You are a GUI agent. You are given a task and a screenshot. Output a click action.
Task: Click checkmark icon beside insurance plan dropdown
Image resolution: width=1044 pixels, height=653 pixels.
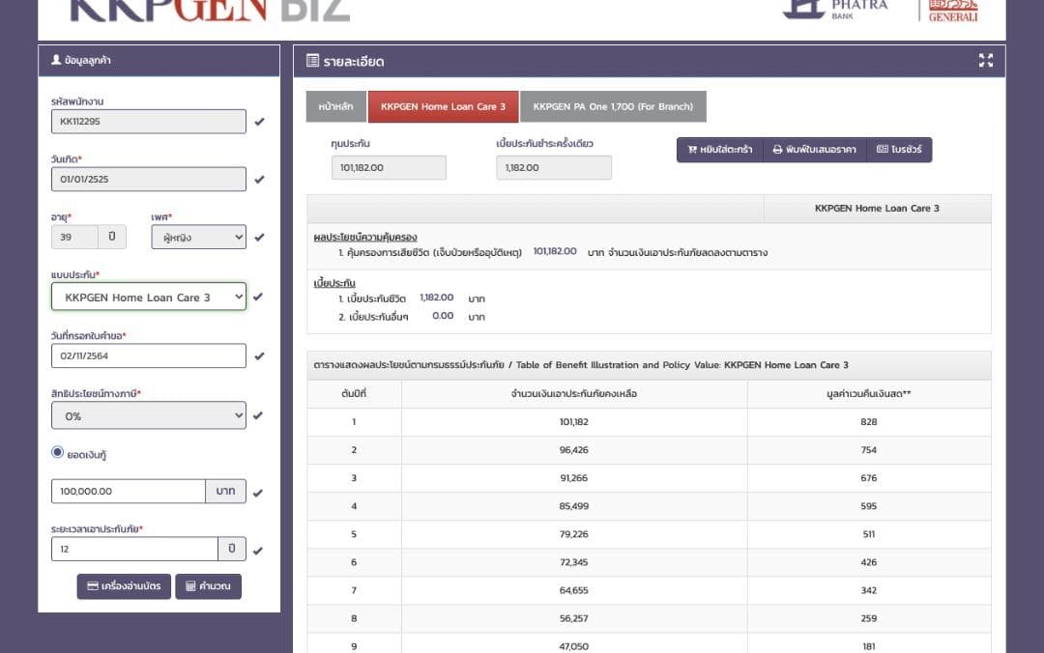click(258, 298)
